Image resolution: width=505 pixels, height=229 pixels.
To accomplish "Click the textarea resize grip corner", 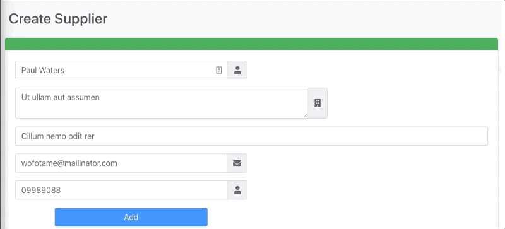I will tap(306, 115).
